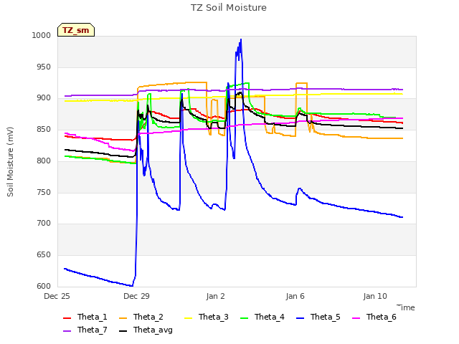This screenshot has height=344, width=459.
Task: Click the 'Jan 10' x-axis tick label
Action: tap(375, 296)
